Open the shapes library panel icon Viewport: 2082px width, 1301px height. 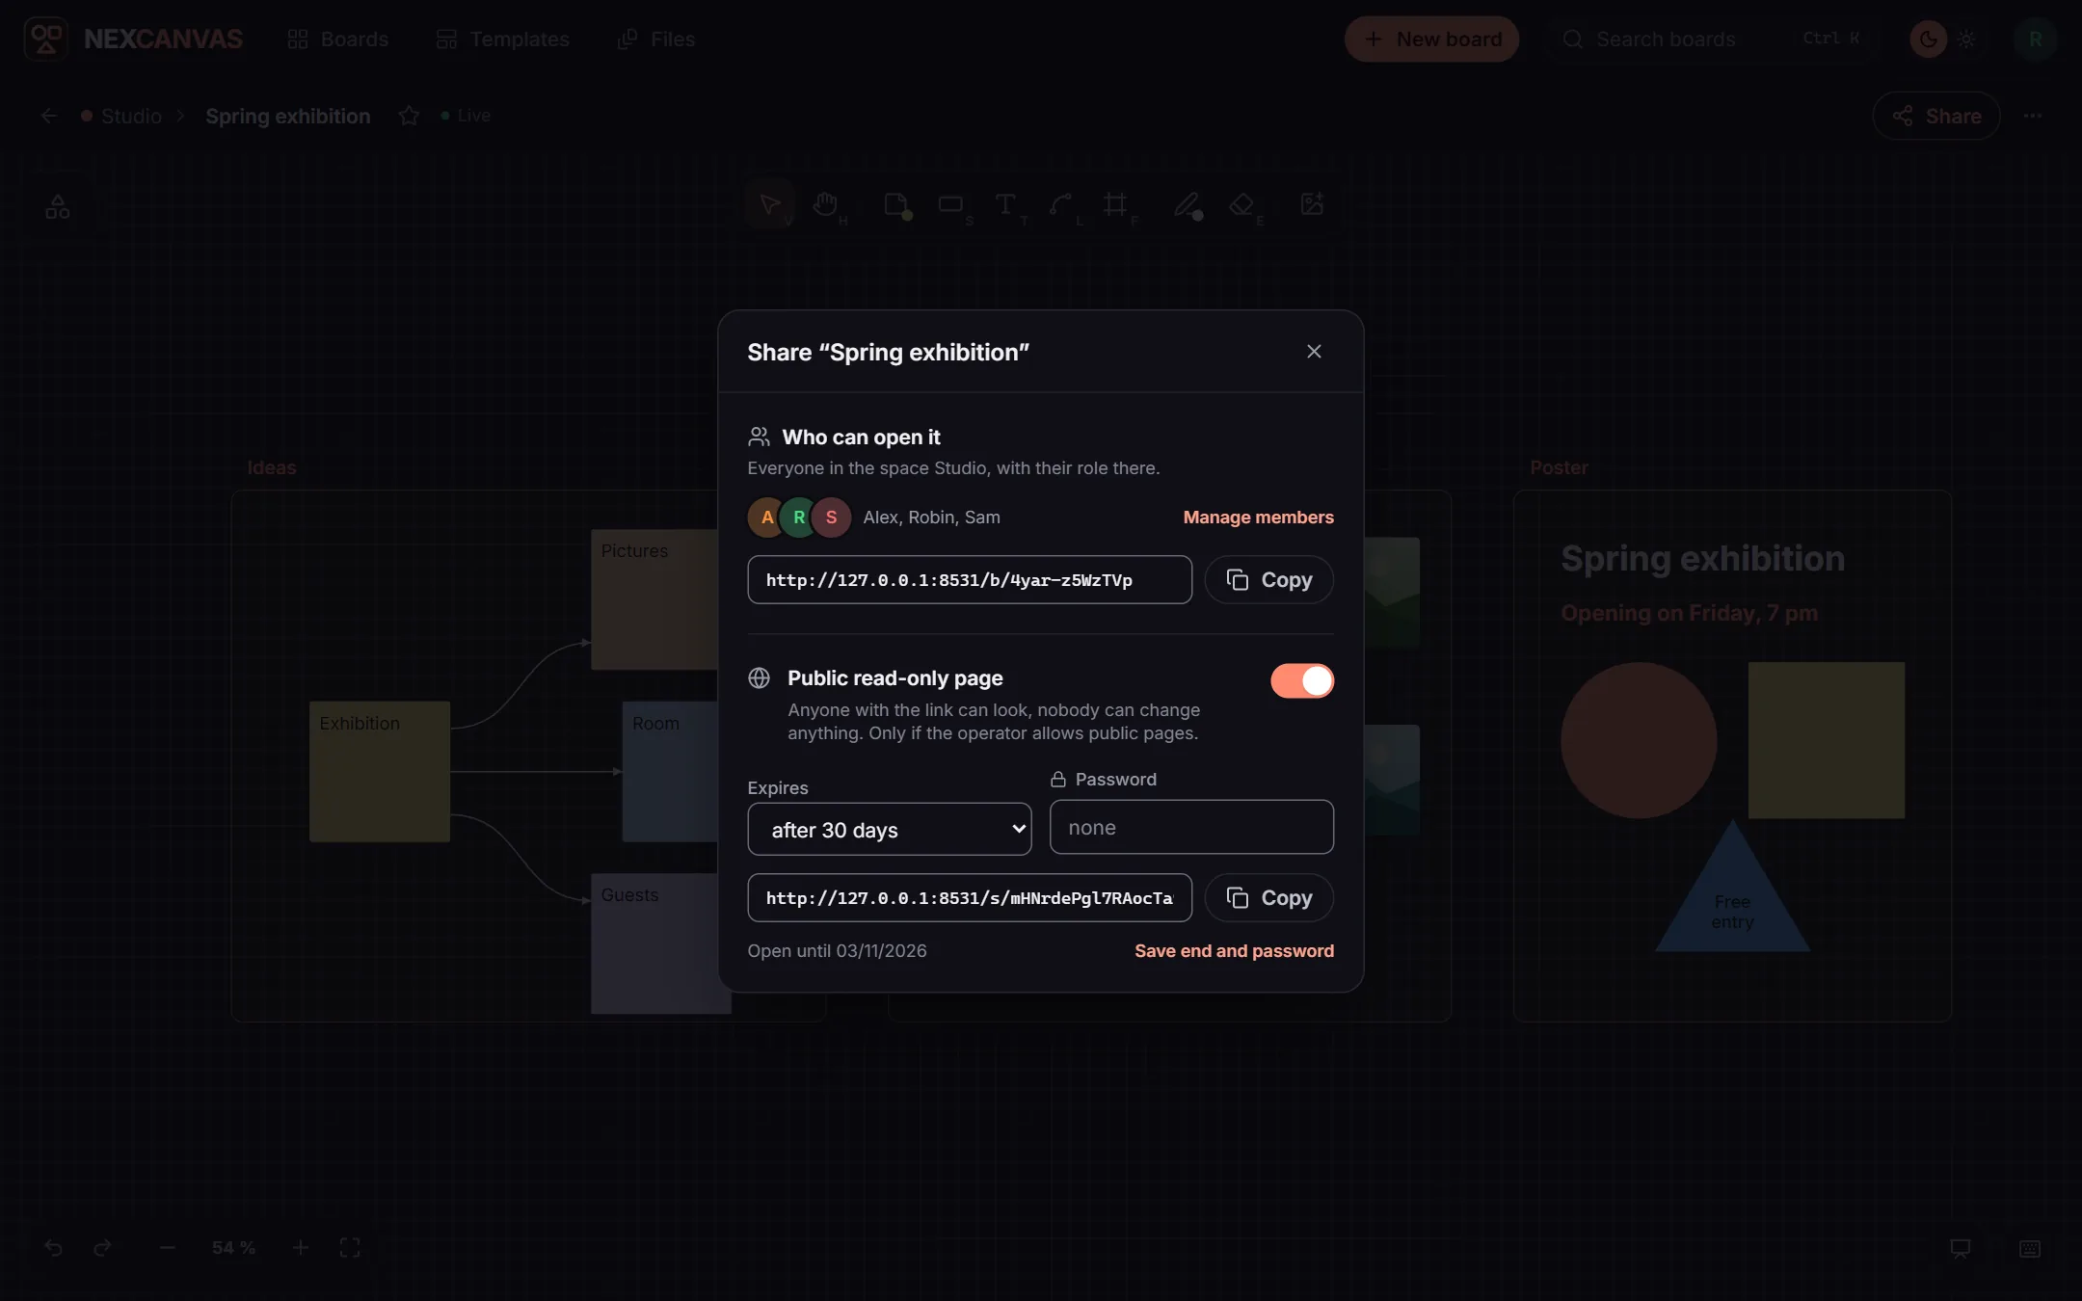point(58,206)
